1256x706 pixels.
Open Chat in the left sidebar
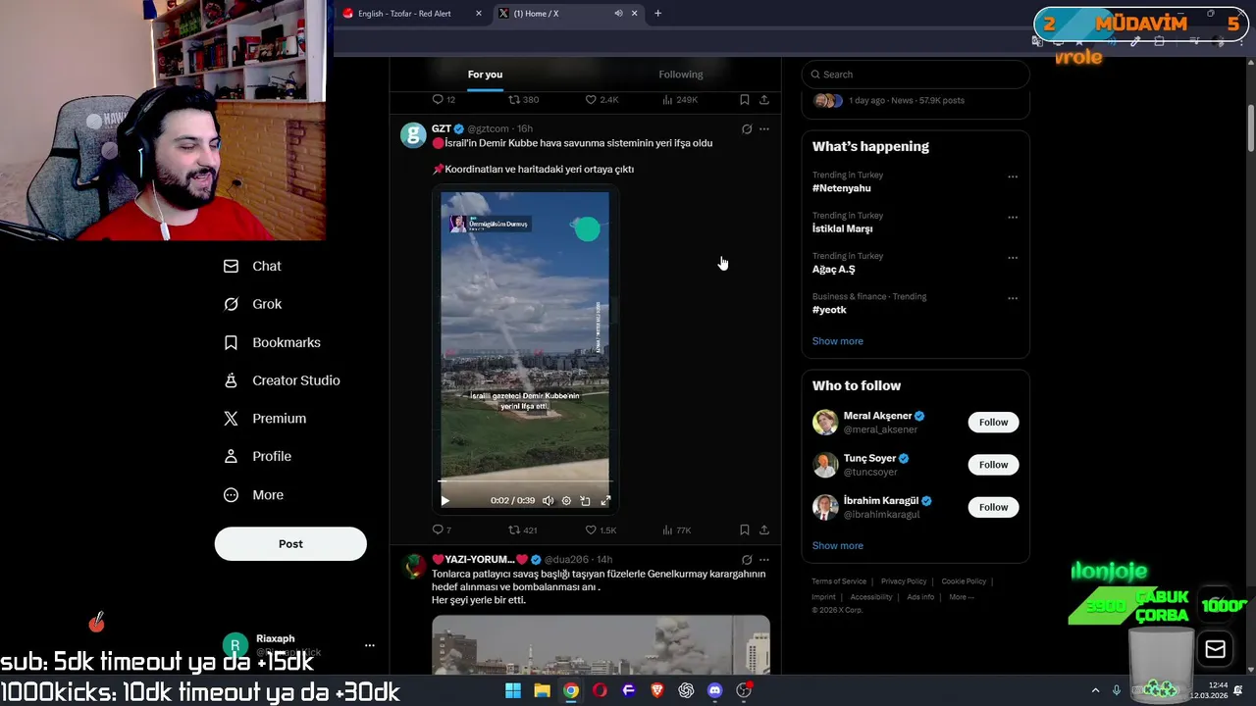[252, 266]
